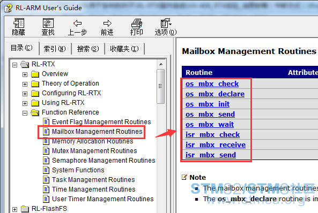Open the isr_mbx_receive link
318x213 pixels.
(216, 145)
